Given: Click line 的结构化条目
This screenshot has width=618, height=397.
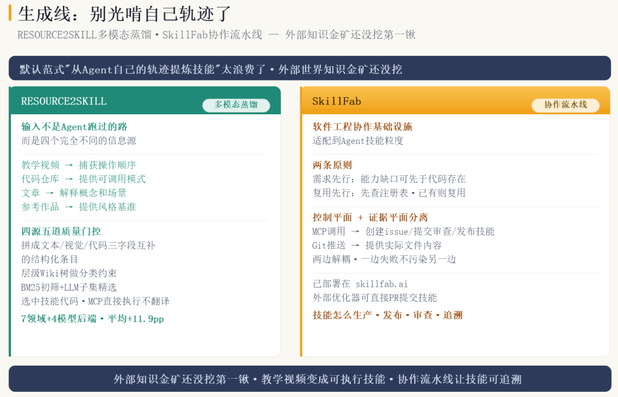Looking at the screenshot, I should (49, 259).
